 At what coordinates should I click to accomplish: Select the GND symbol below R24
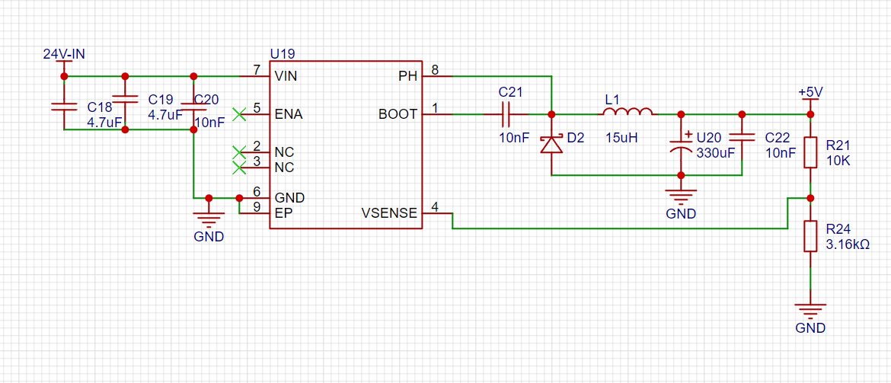click(810, 312)
